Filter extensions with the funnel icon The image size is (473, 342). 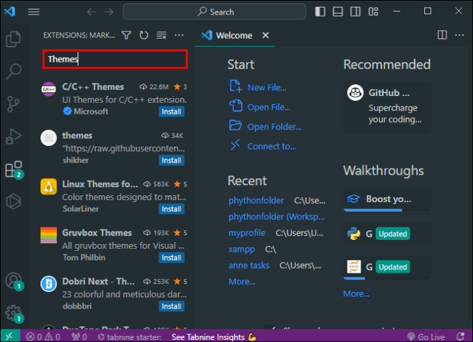pos(126,35)
